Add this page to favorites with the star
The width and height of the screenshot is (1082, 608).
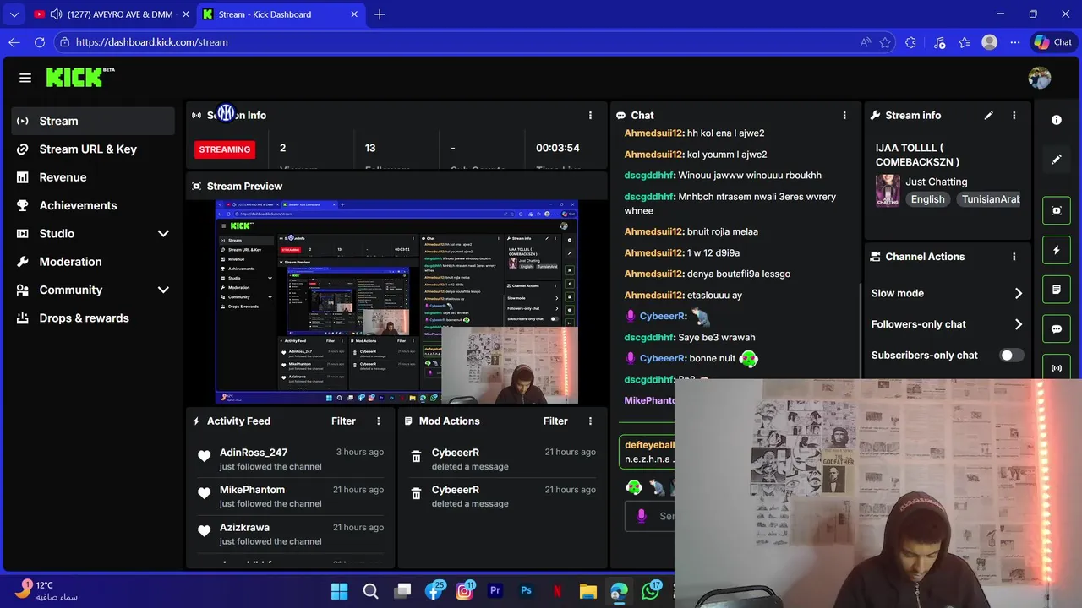(885, 42)
